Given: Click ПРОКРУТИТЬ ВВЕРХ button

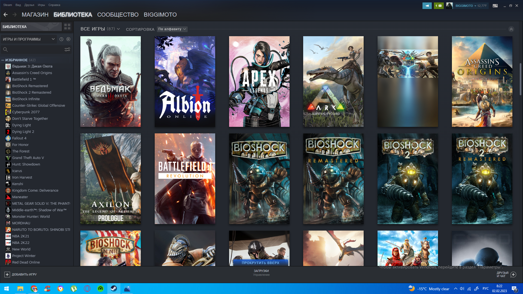Looking at the screenshot, I should pyautogui.click(x=261, y=263).
